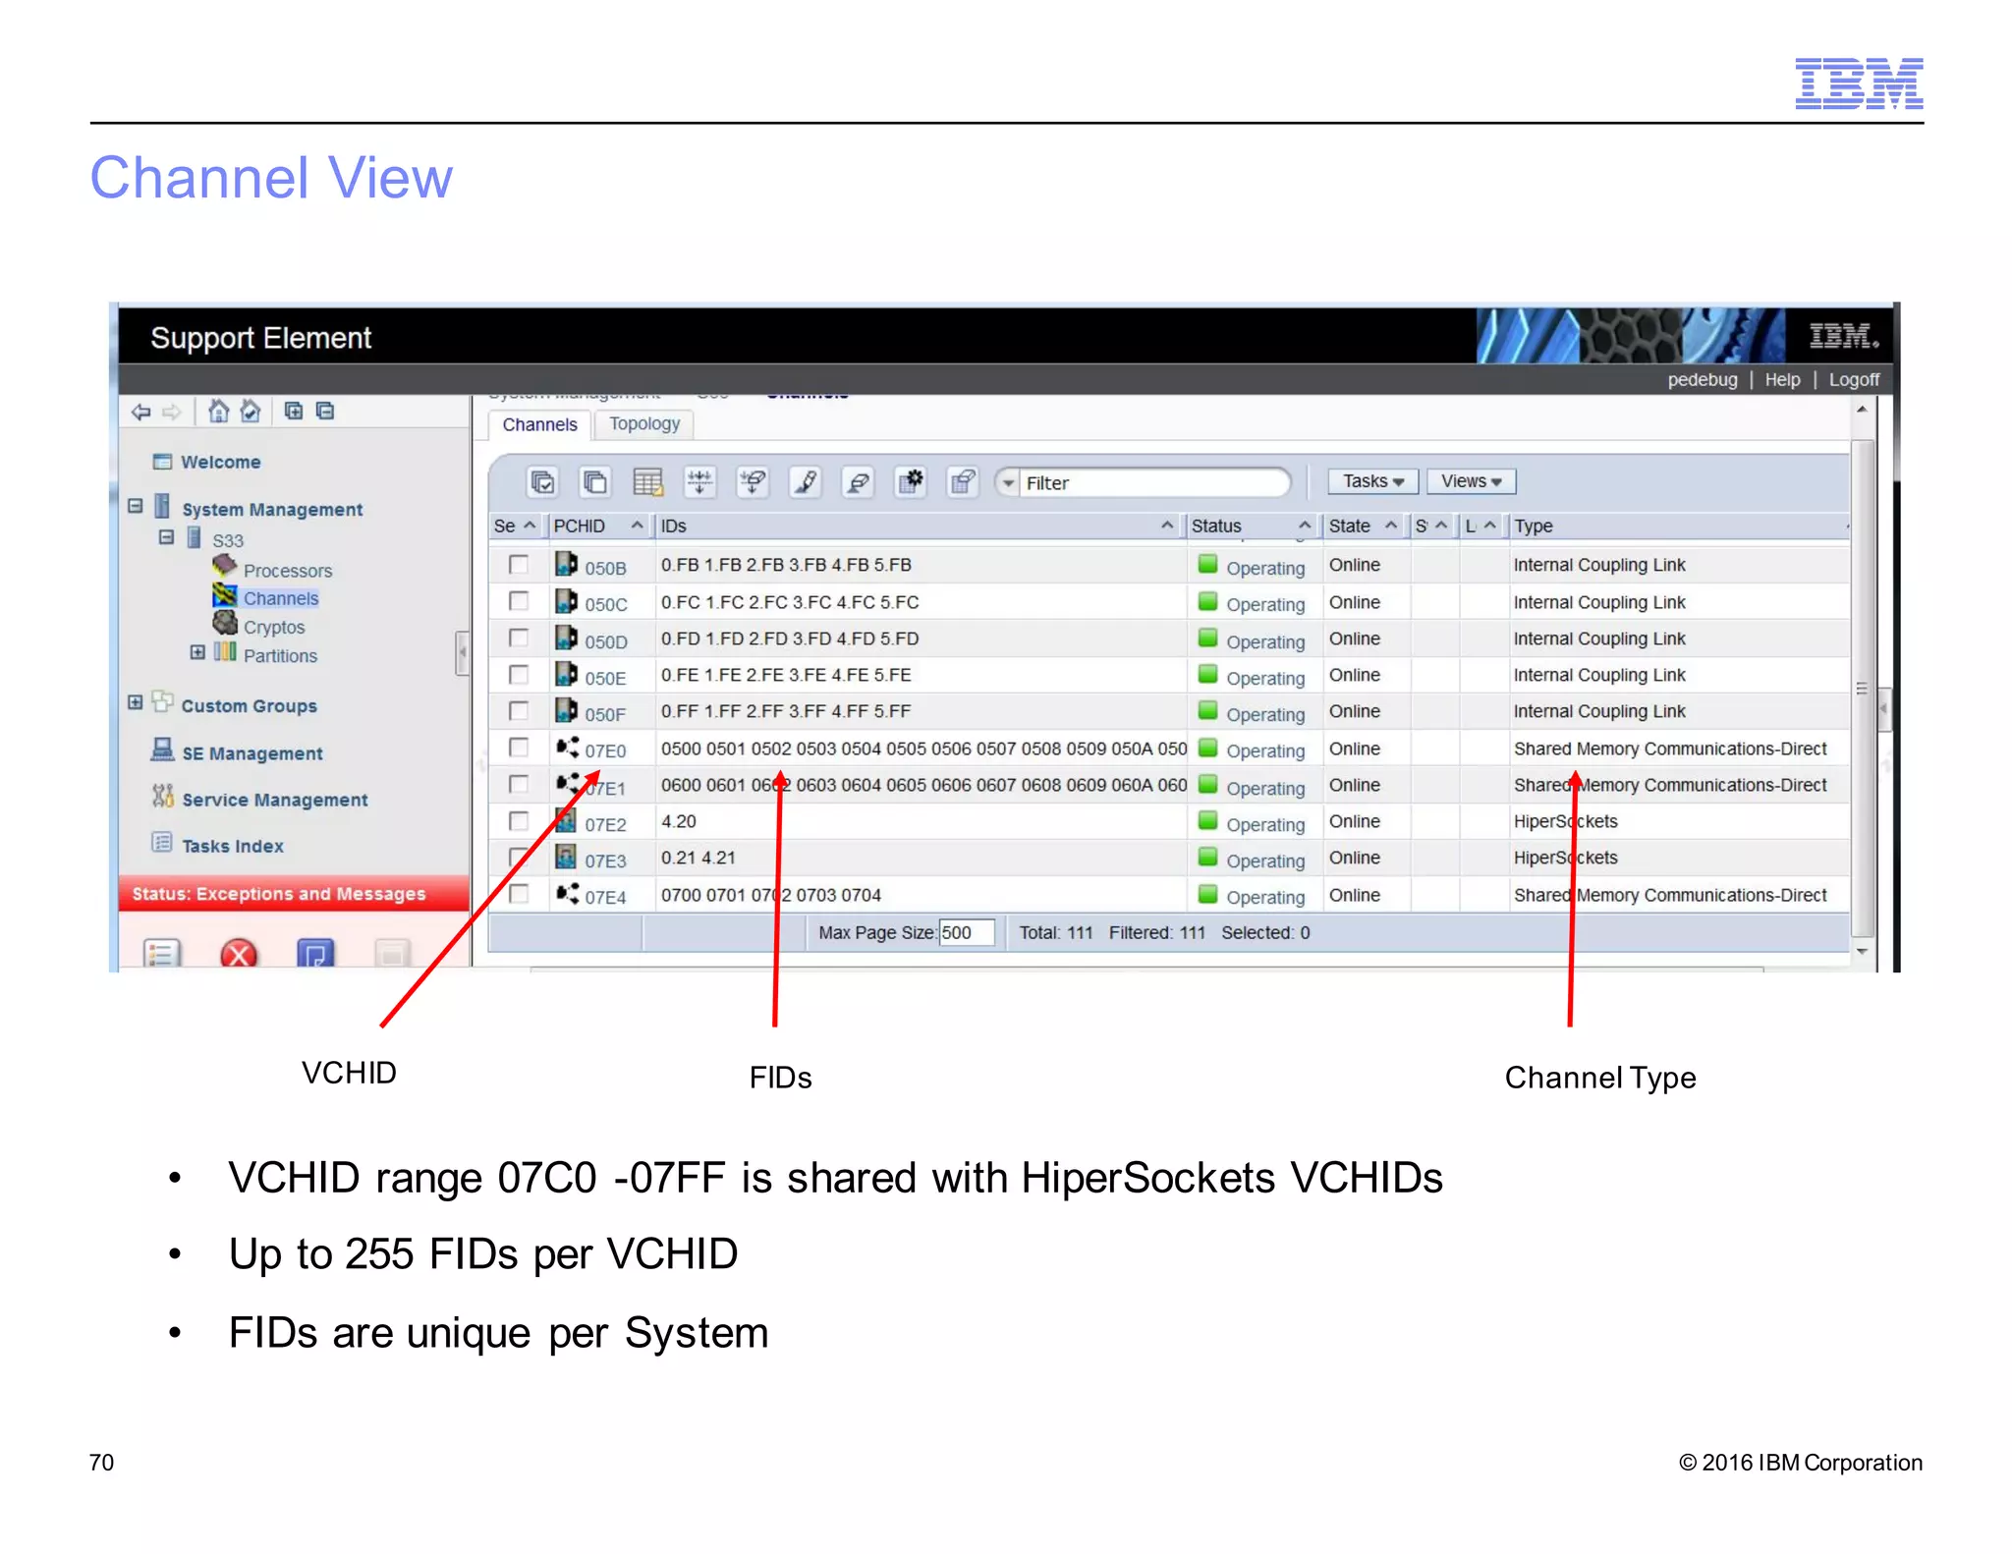Click the status overview list icon

click(x=162, y=954)
